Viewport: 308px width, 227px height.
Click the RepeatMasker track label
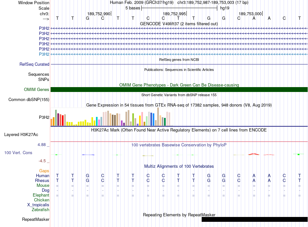click(x=36, y=219)
